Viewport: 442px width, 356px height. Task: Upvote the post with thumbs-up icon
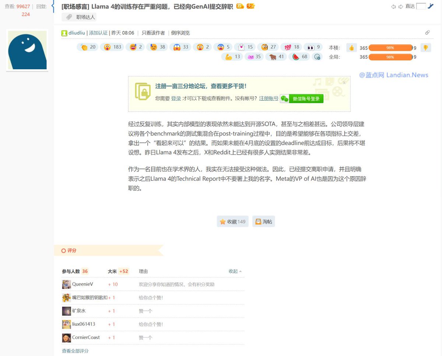351,48
